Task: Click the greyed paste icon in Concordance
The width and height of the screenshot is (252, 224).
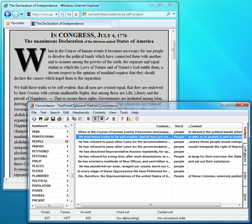Action: (80, 119)
